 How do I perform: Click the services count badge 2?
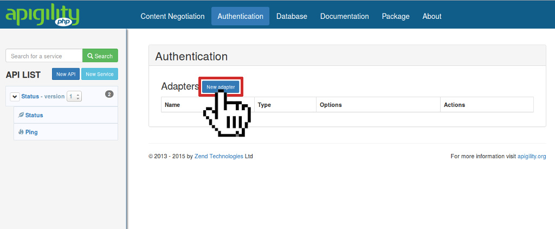coord(109,94)
